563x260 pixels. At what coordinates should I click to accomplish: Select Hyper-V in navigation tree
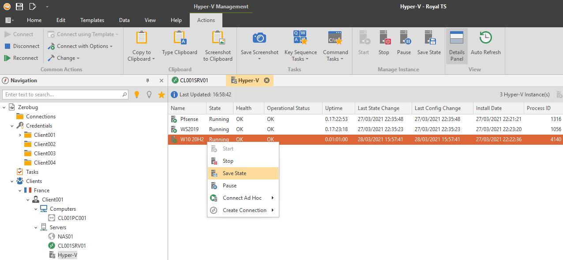(67, 255)
